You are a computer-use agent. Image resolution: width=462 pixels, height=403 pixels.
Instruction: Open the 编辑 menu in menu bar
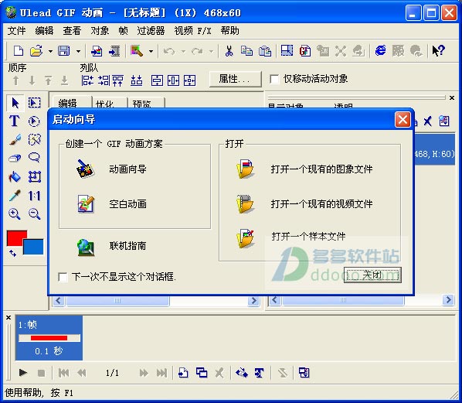click(x=44, y=31)
